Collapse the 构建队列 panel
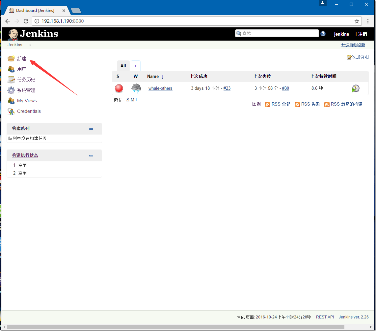This screenshot has width=376, height=331. [91, 129]
